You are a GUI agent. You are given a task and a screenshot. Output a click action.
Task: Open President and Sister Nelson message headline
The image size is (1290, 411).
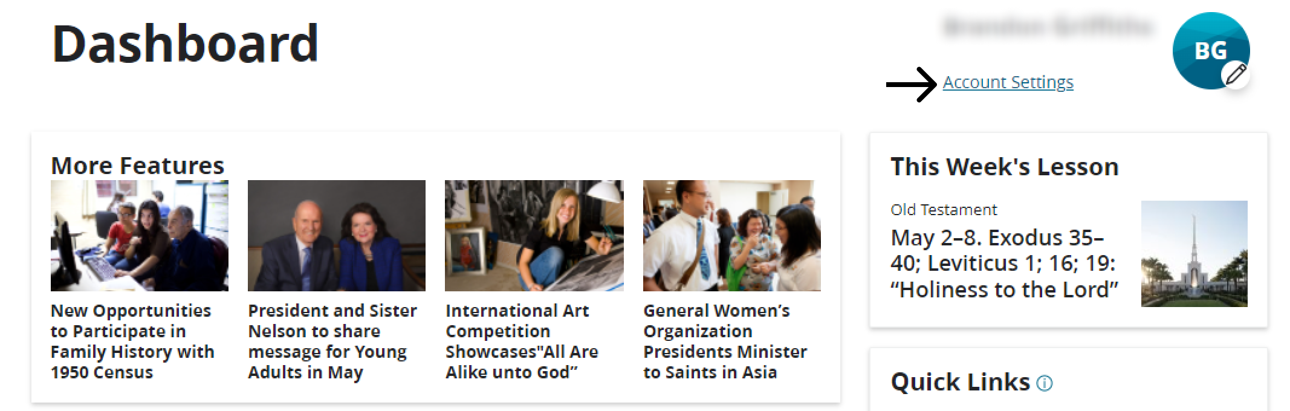(x=332, y=341)
